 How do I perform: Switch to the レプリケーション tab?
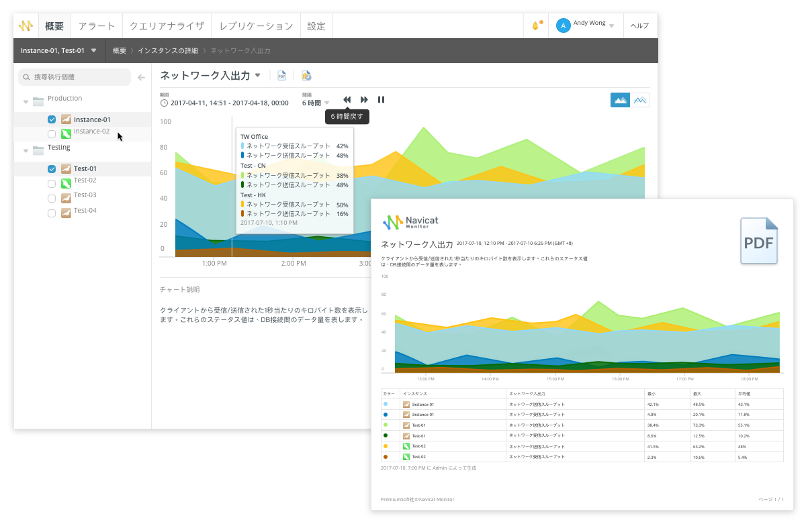click(x=256, y=26)
